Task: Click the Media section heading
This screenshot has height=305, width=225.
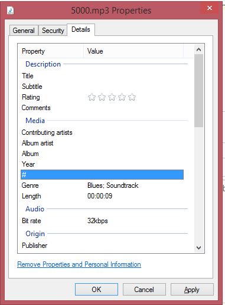Action: tap(35, 121)
